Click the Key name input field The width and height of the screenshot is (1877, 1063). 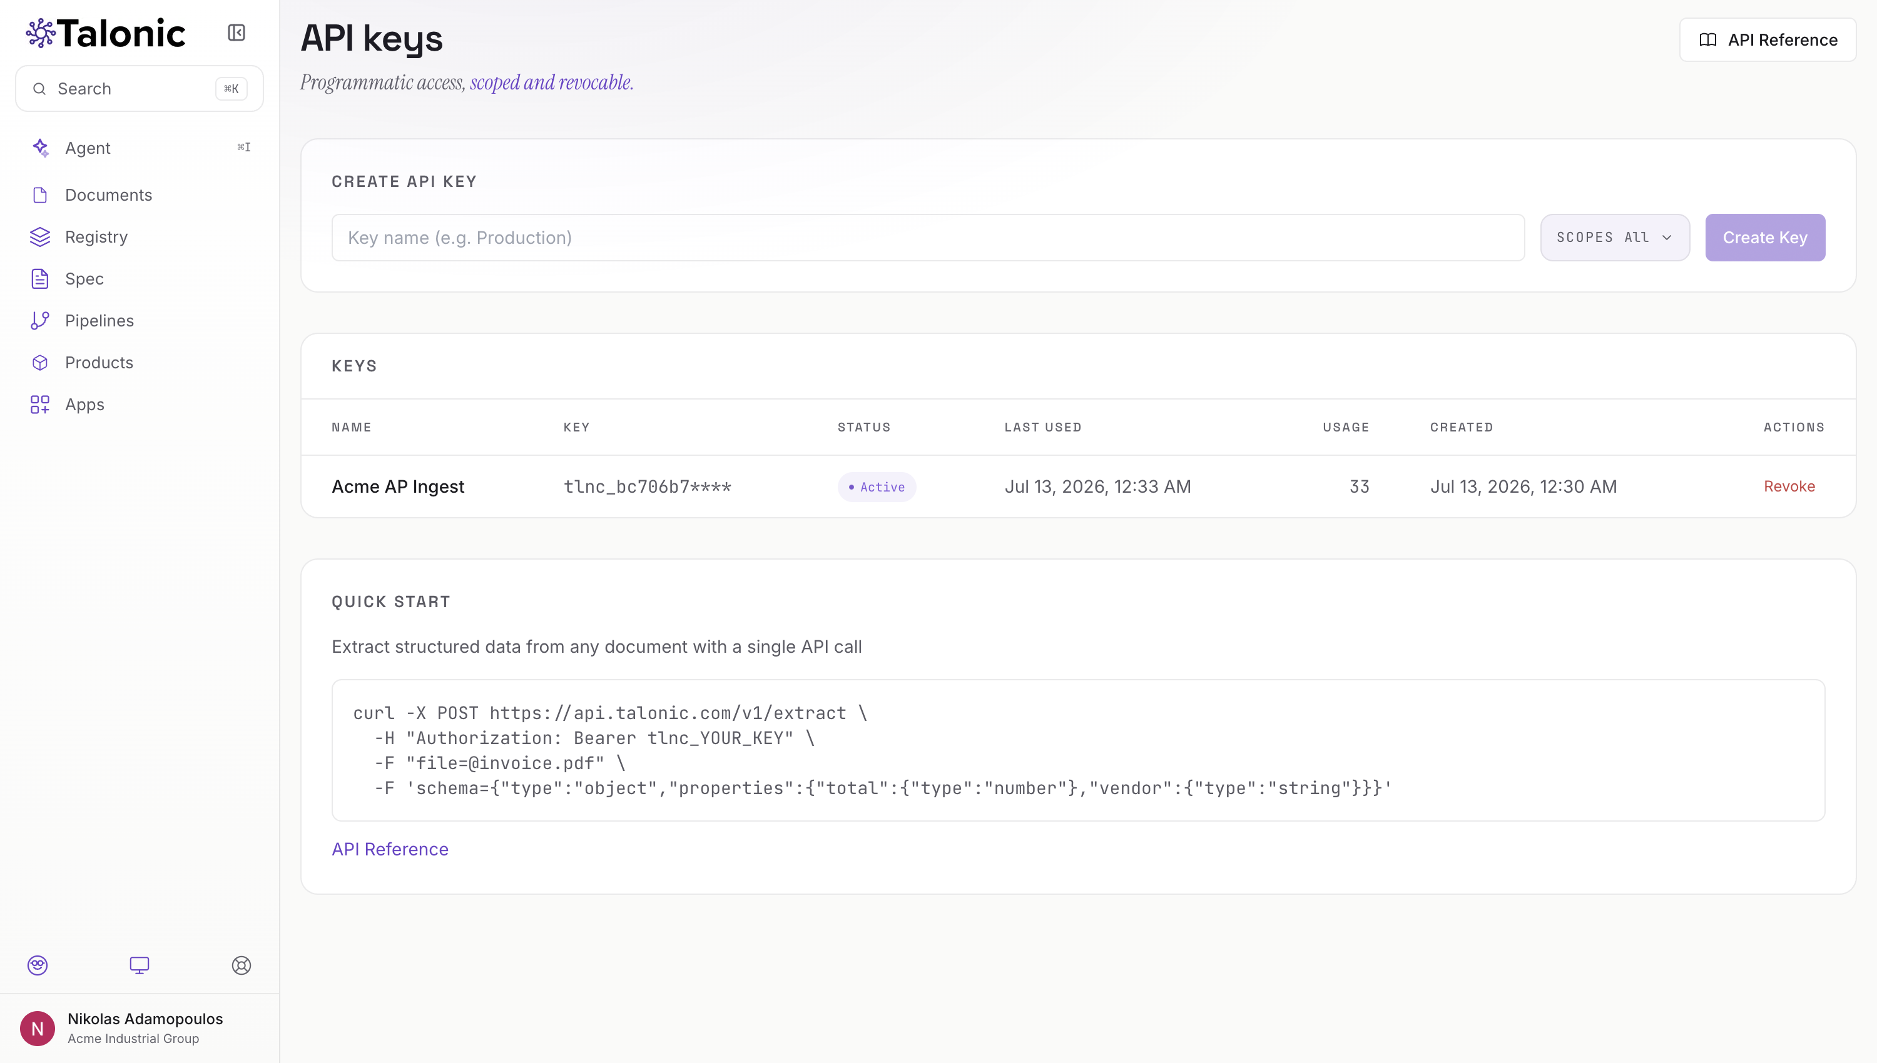[927, 237]
